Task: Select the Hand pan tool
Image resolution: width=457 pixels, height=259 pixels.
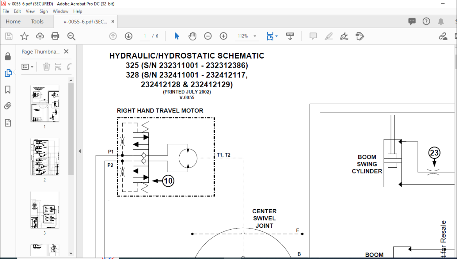Action: click(x=192, y=36)
